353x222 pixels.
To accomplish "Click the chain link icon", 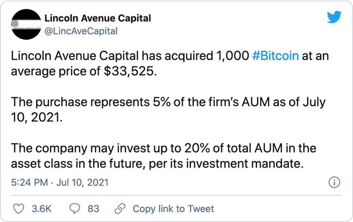I will (120, 209).
